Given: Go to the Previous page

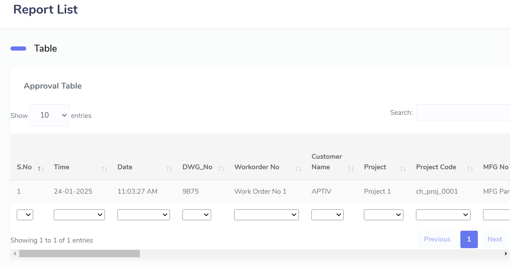Looking at the screenshot, I should click(x=437, y=239).
